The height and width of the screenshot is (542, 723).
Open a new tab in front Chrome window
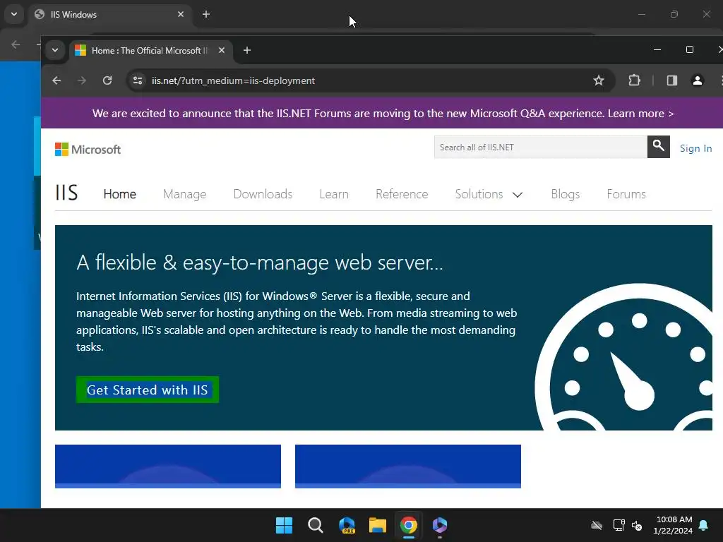(247, 50)
